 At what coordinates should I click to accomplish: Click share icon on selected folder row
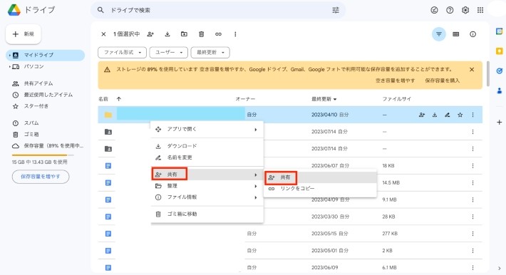(x=422, y=115)
